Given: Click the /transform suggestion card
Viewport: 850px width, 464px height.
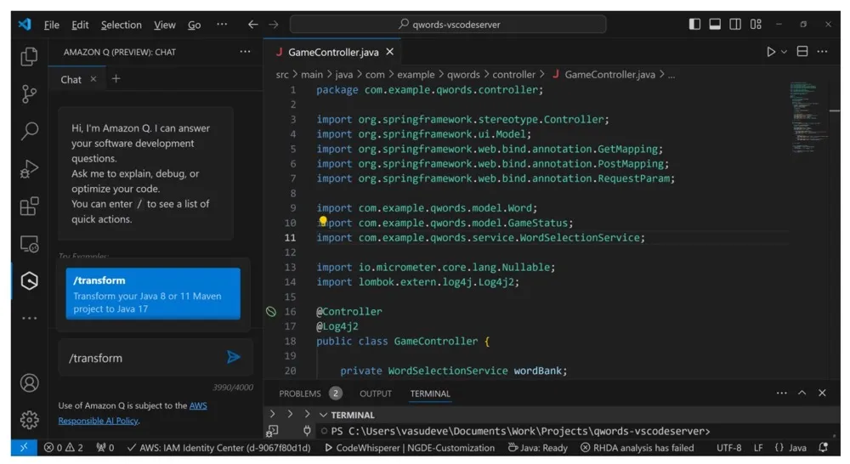Looking at the screenshot, I should click(x=153, y=294).
